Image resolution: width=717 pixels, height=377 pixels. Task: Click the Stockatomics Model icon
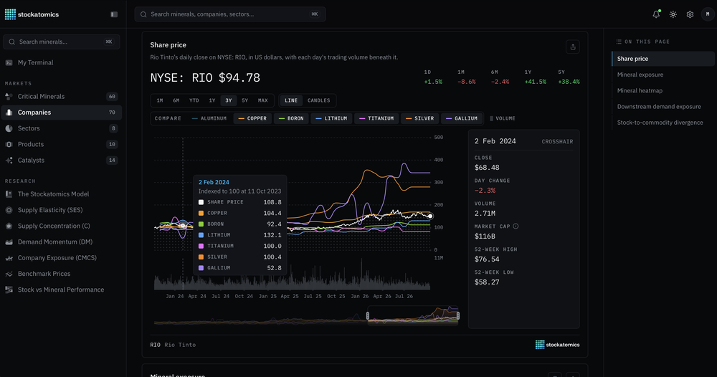click(9, 194)
